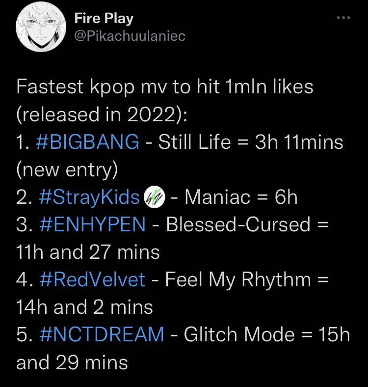The height and width of the screenshot is (387, 368).
Task: Click the "Still Life = 3h 11mins" text
Action: tap(251, 142)
